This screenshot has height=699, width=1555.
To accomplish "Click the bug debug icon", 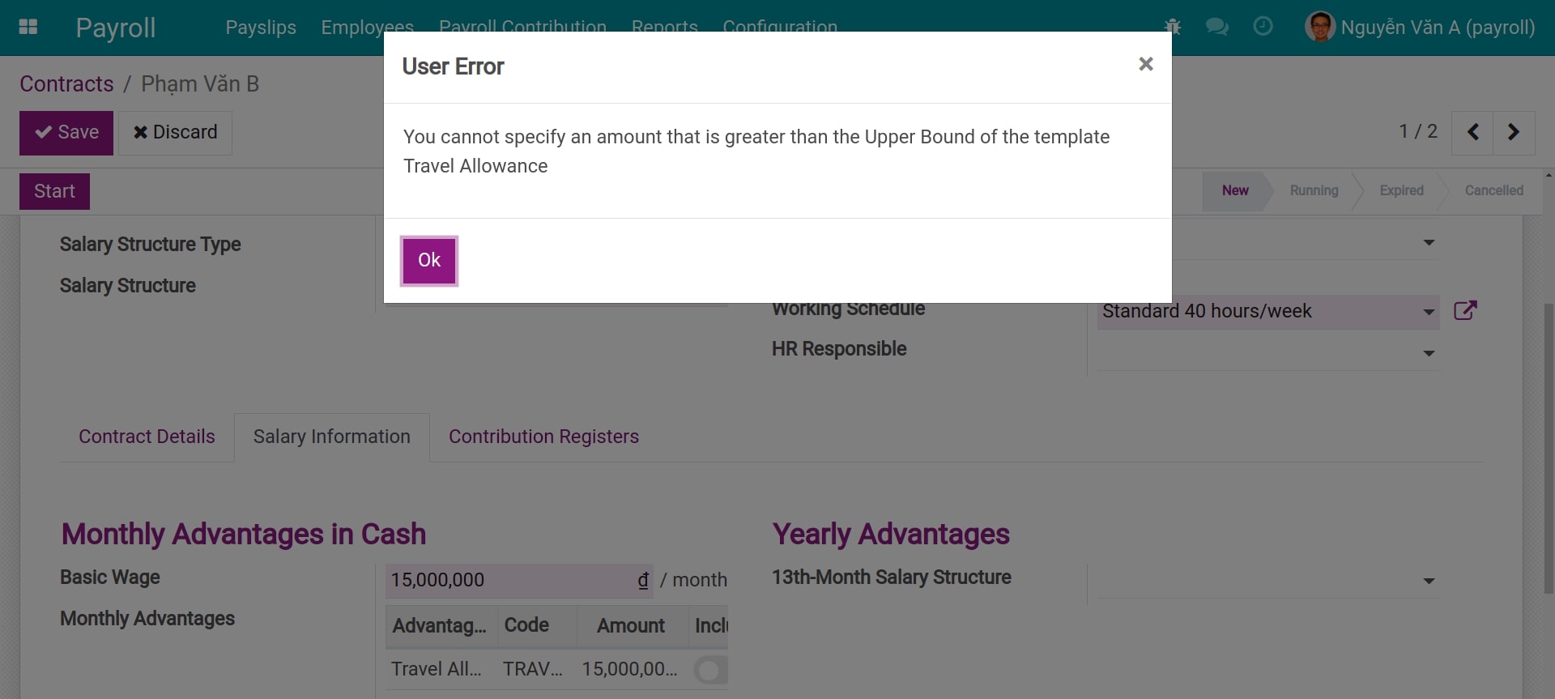I will pos(1173,27).
